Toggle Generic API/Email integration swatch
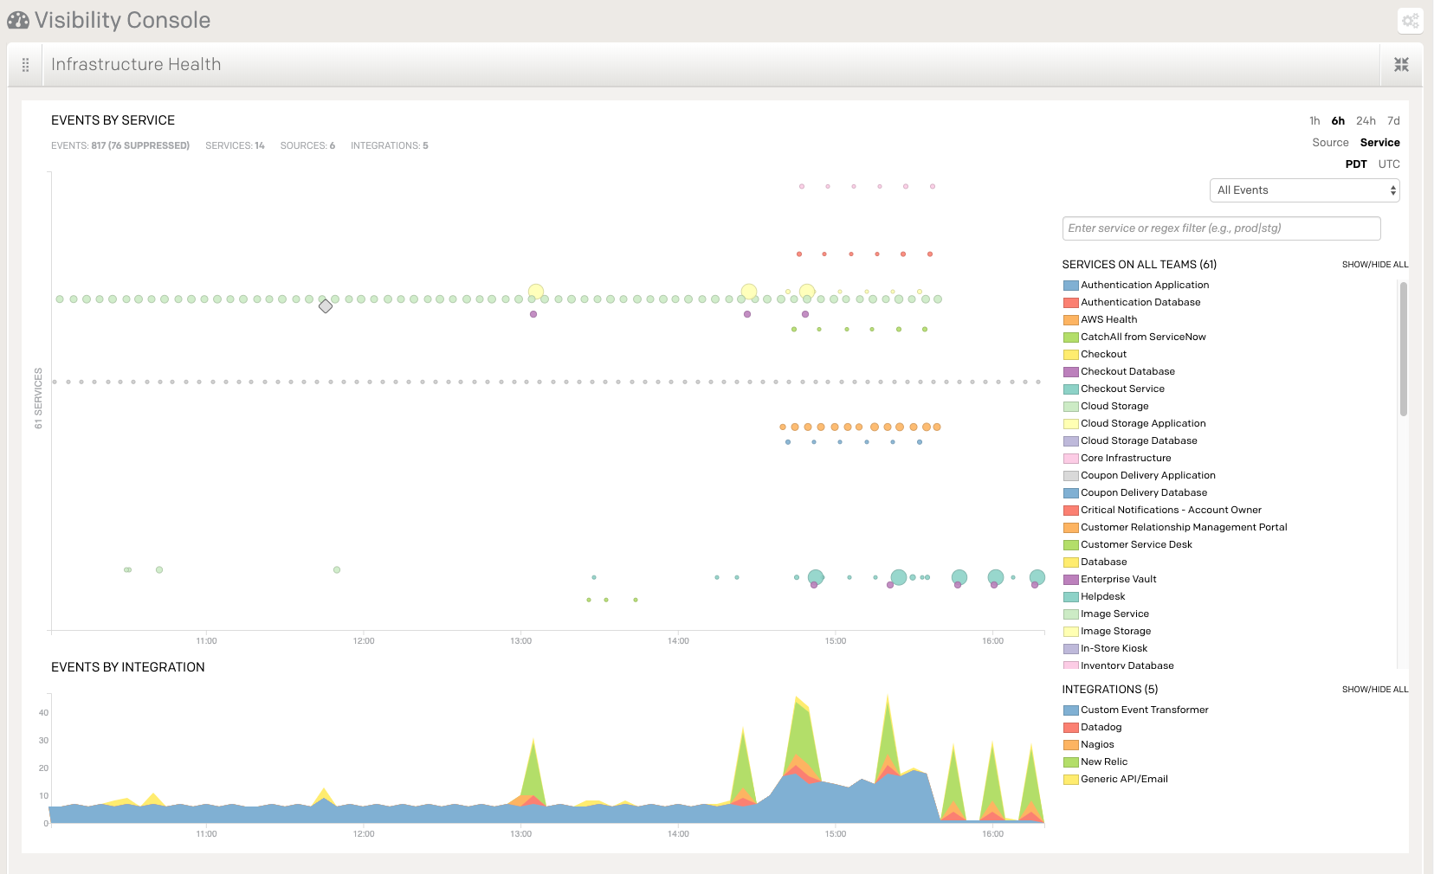 [1071, 780]
